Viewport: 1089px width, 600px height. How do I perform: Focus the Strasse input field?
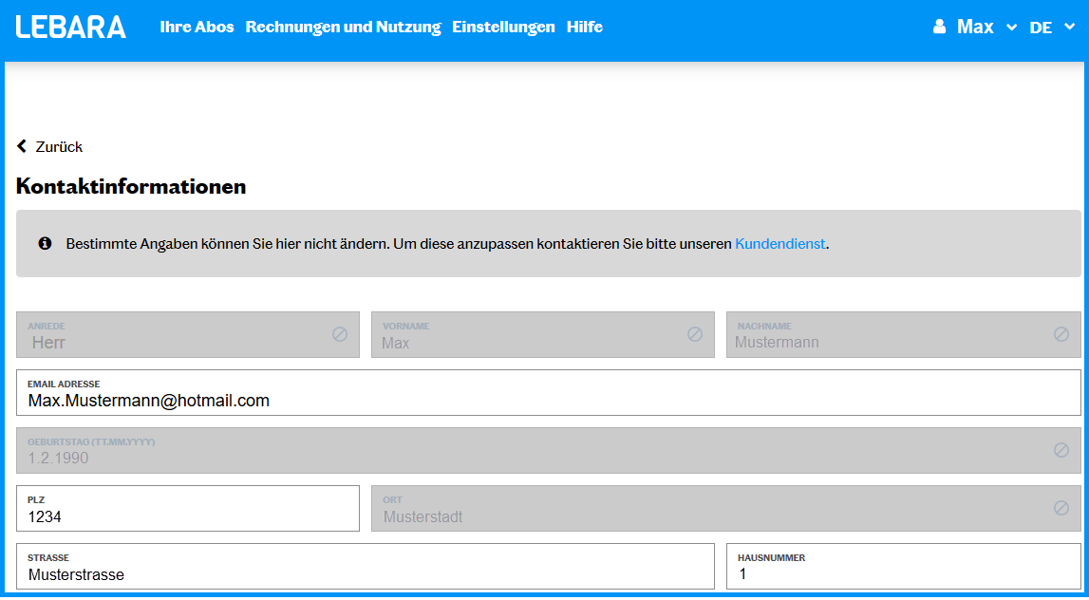[x=366, y=566]
